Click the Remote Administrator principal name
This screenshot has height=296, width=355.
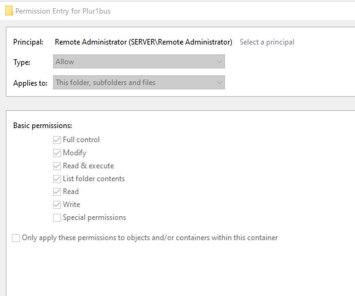143,42
